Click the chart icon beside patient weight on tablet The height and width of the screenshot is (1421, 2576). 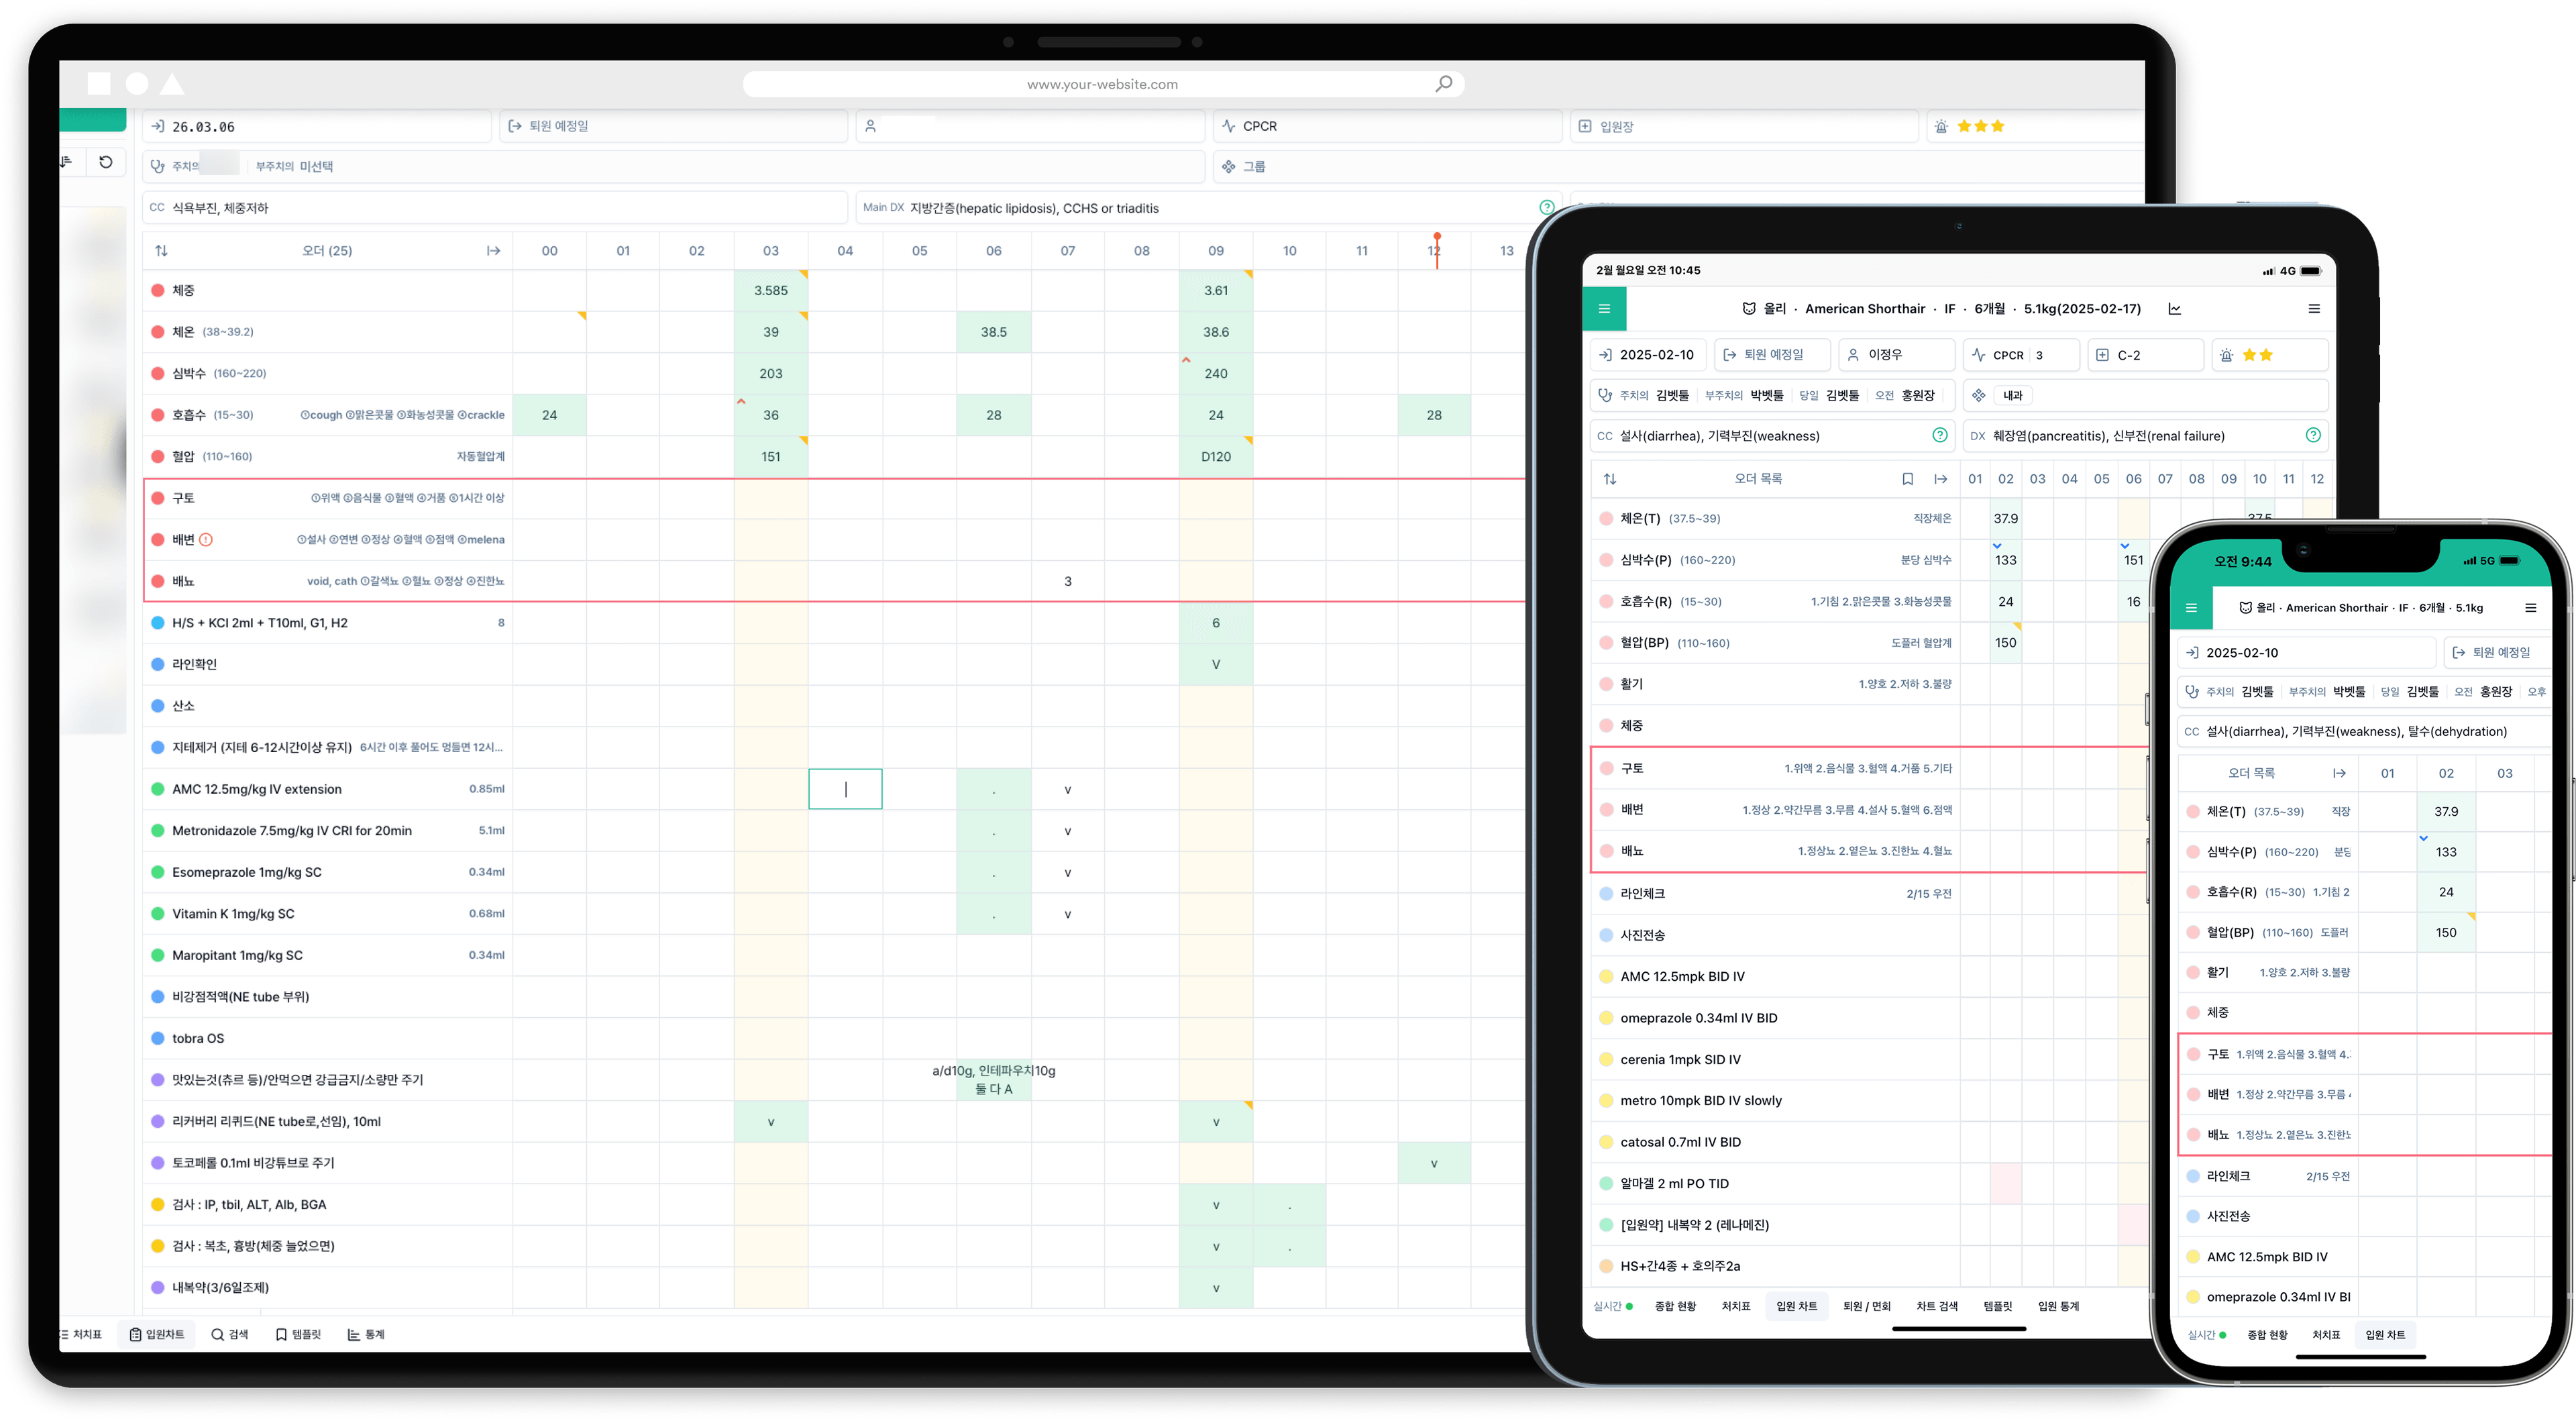[2174, 309]
